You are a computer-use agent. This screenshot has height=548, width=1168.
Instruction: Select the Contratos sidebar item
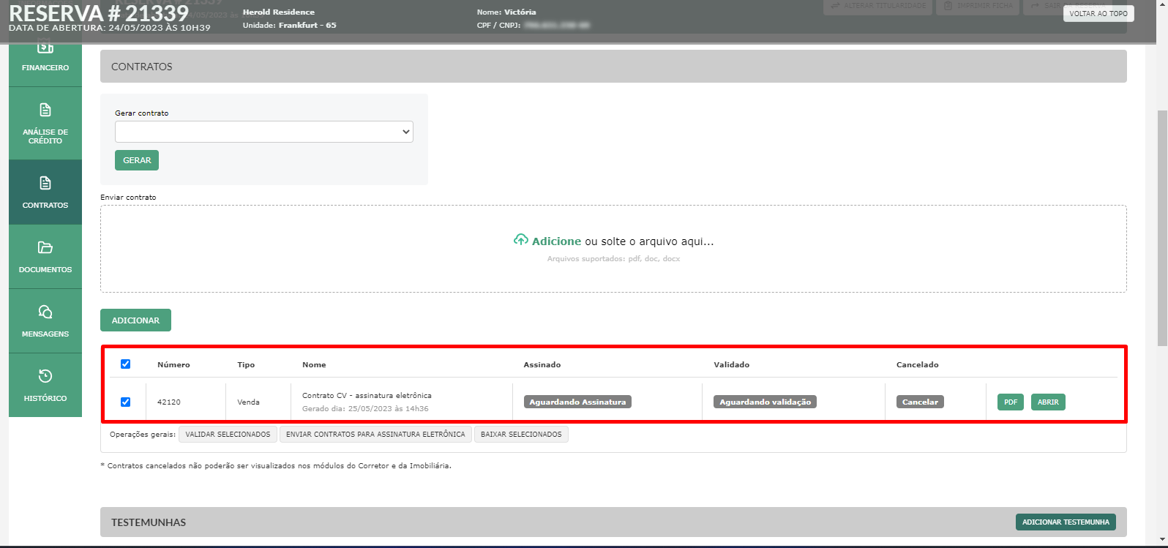click(45, 192)
